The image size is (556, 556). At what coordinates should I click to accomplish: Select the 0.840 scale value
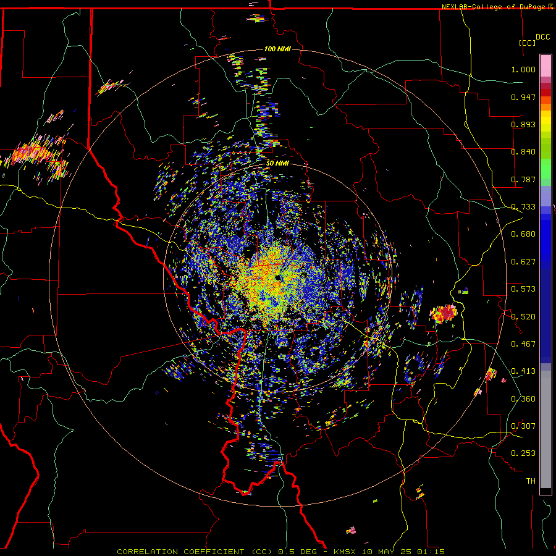tap(523, 152)
